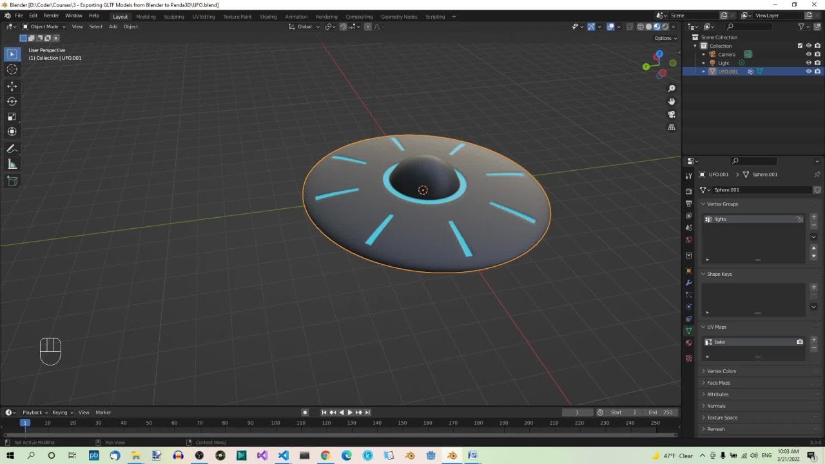Expand the Vertex Colors panel

721,371
